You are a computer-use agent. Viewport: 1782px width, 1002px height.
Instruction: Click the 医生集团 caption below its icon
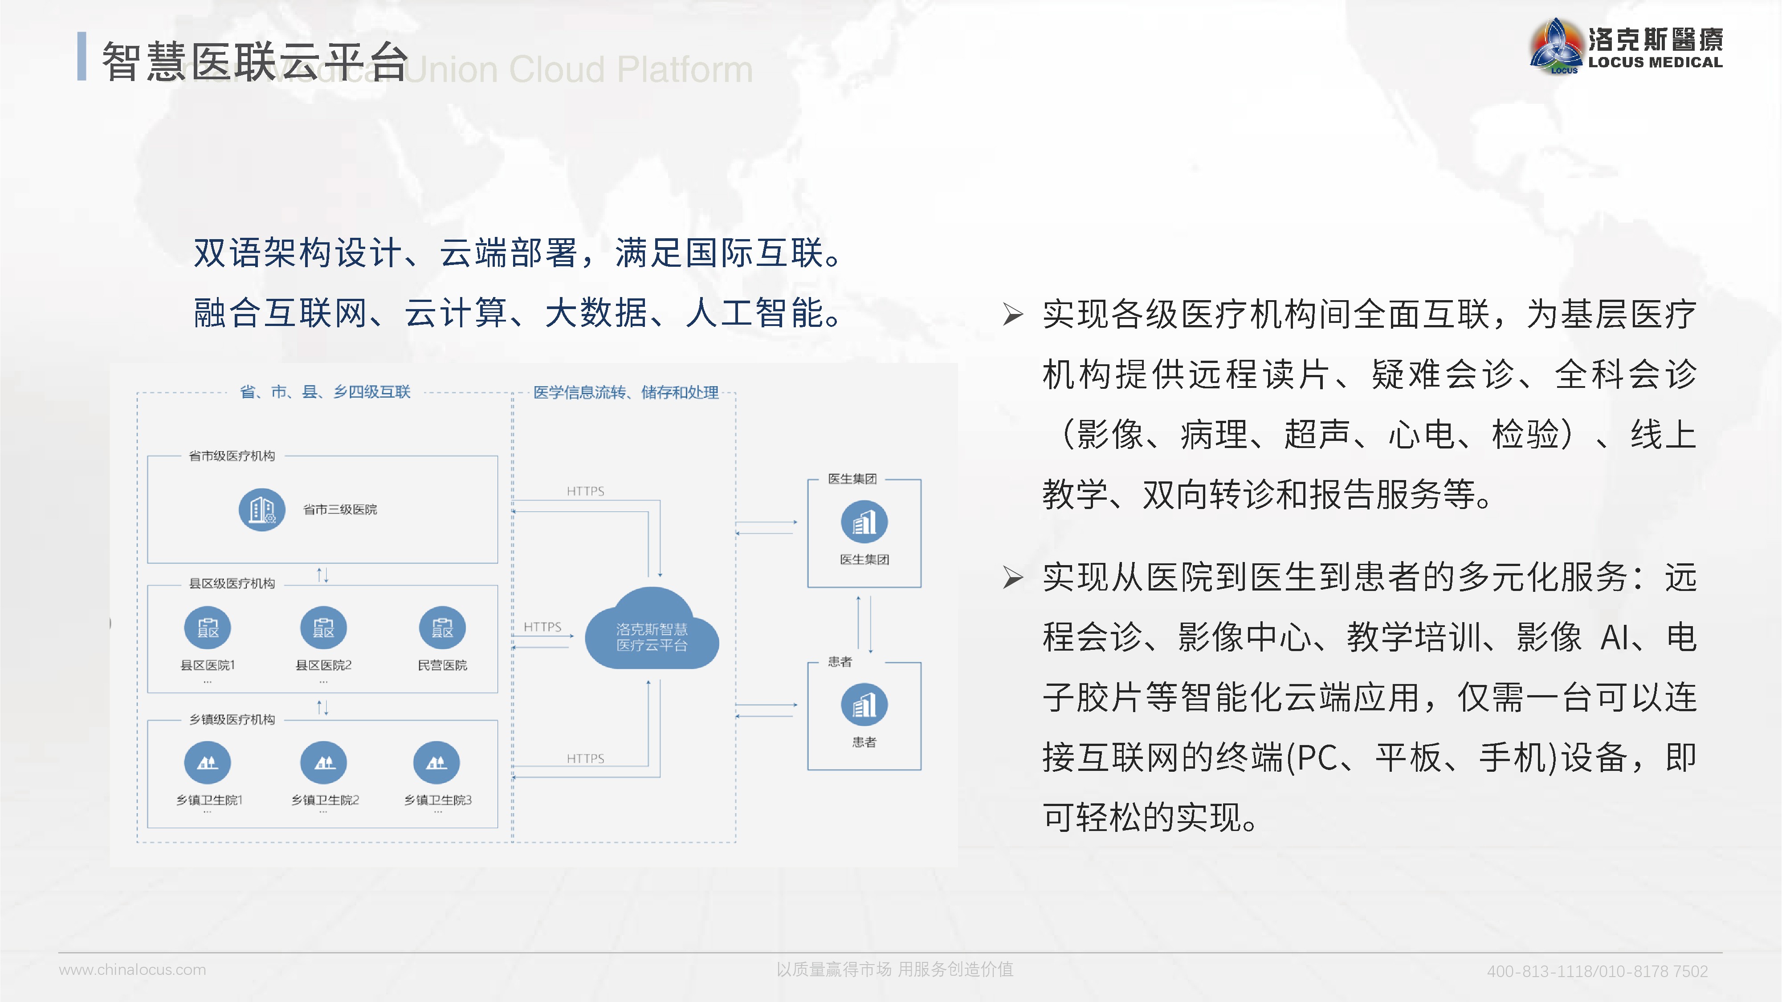pyautogui.click(x=864, y=559)
